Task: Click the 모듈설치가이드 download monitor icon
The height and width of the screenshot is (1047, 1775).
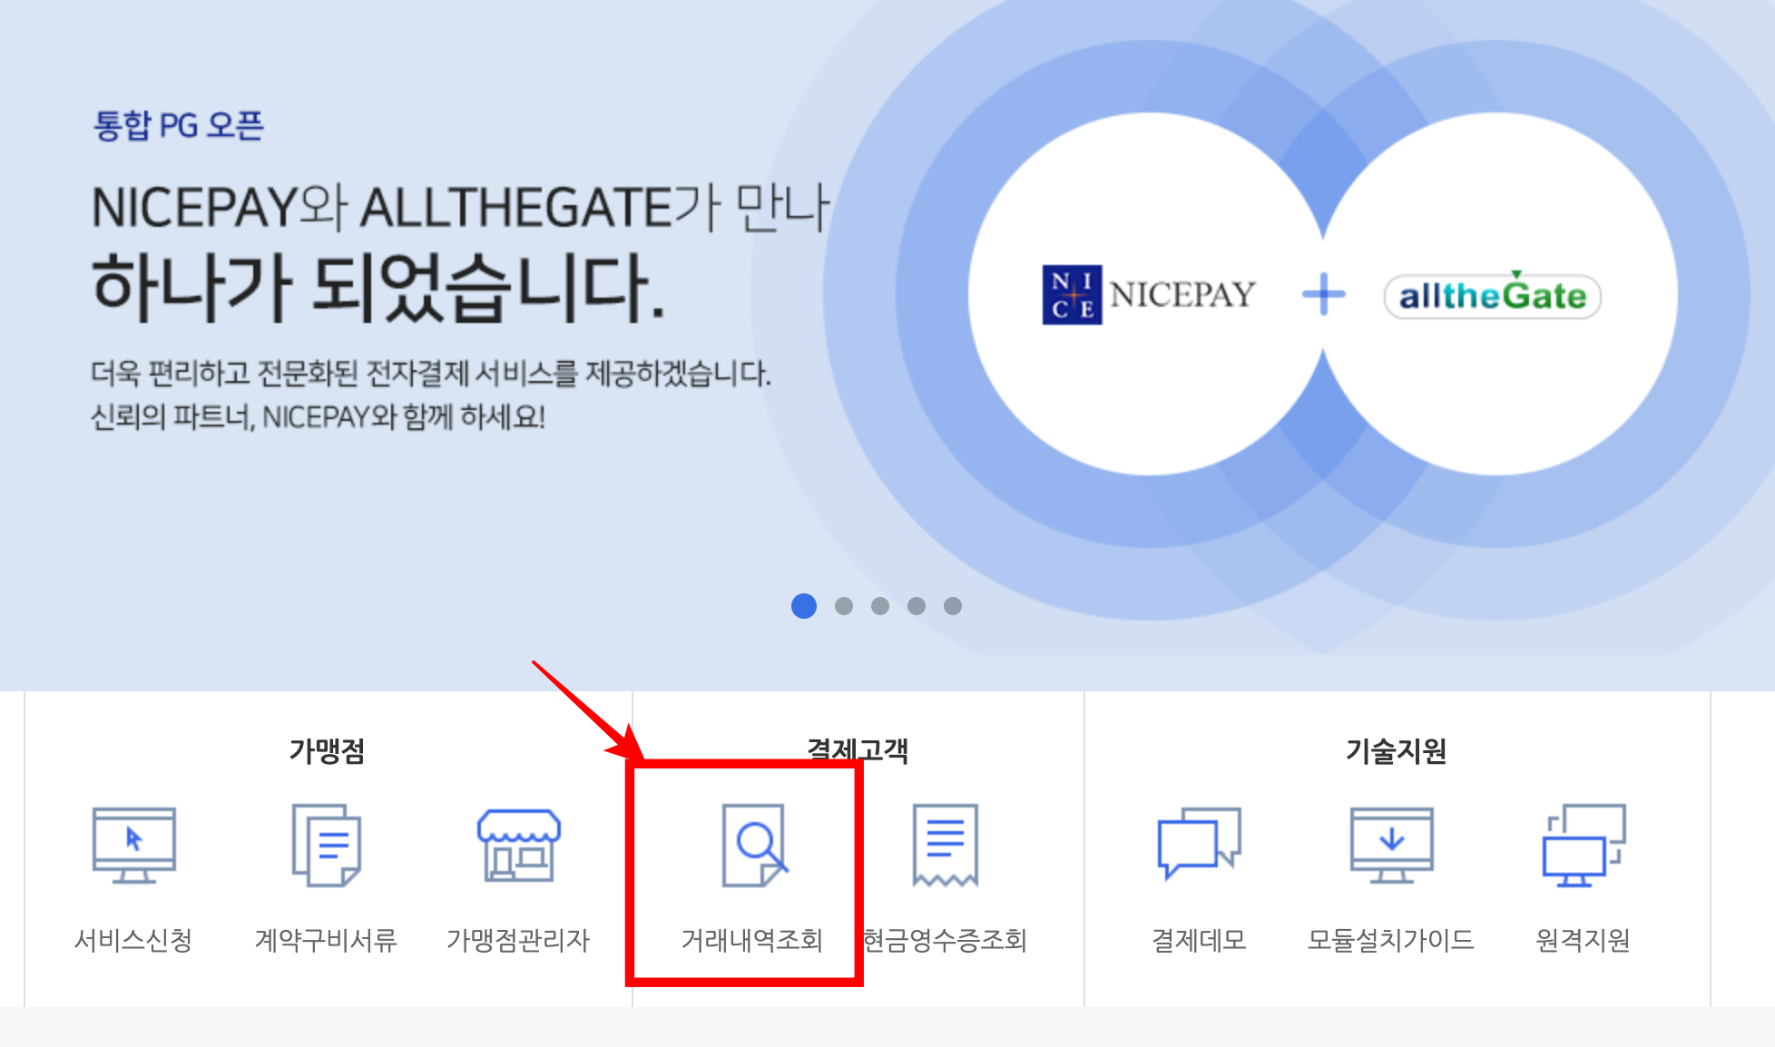Action: [x=1391, y=845]
